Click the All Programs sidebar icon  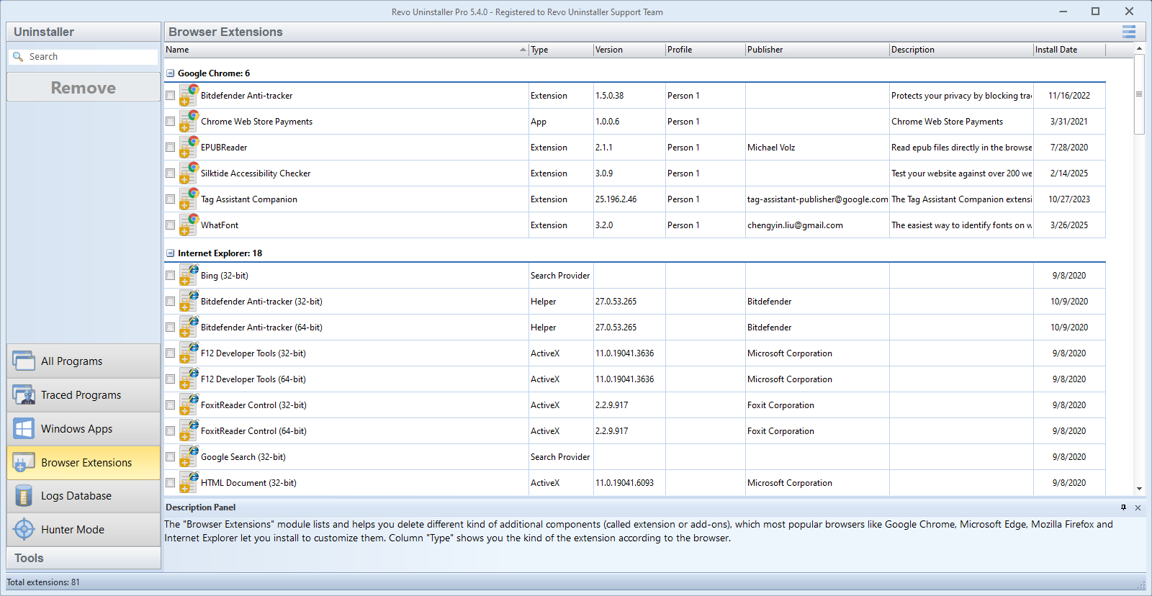coord(23,361)
